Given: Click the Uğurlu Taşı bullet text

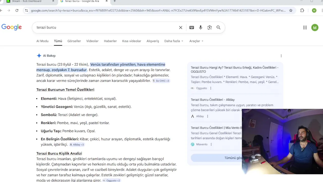Looking at the screenshot, I should coord(68,131).
